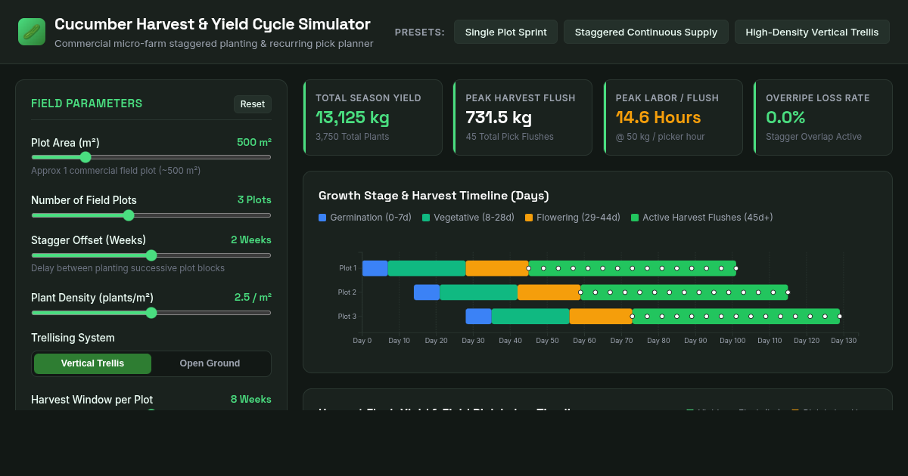Viewport: 908px width, 476px height.
Task: Click the 'Stagger Overlap Active' text
Action: point(813,137)
